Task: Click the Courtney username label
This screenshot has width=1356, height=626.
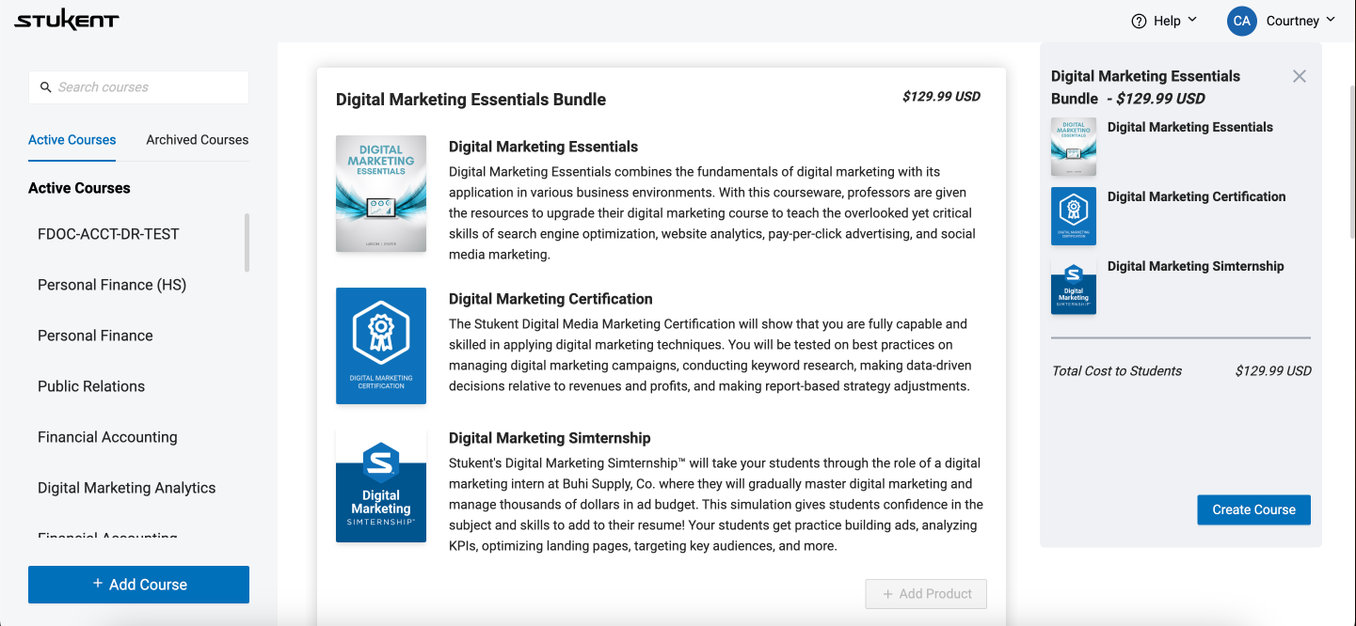Action: [x=1292, y=21]
